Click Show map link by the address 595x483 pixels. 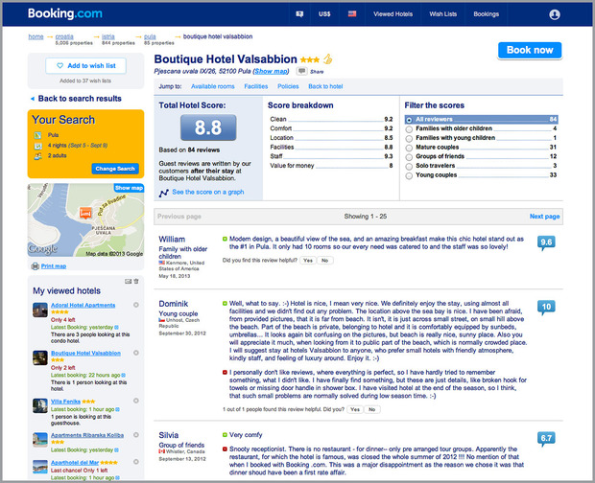(x=271, y=71)
